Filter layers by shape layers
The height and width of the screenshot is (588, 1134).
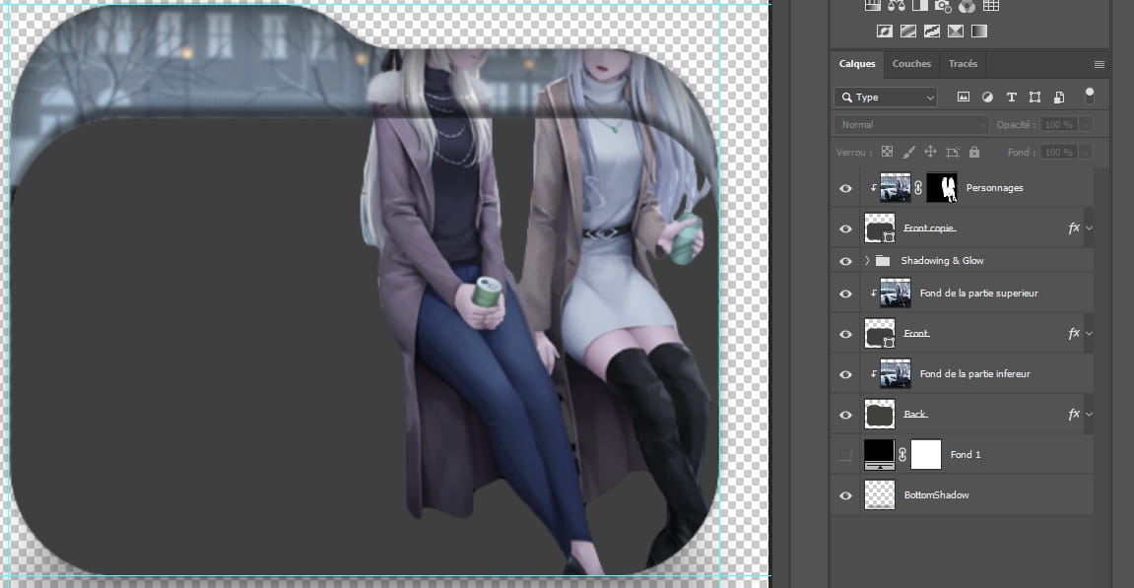tap(1034, 97)
